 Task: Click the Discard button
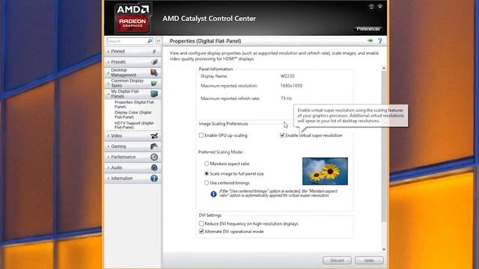(x=337, y=260)
